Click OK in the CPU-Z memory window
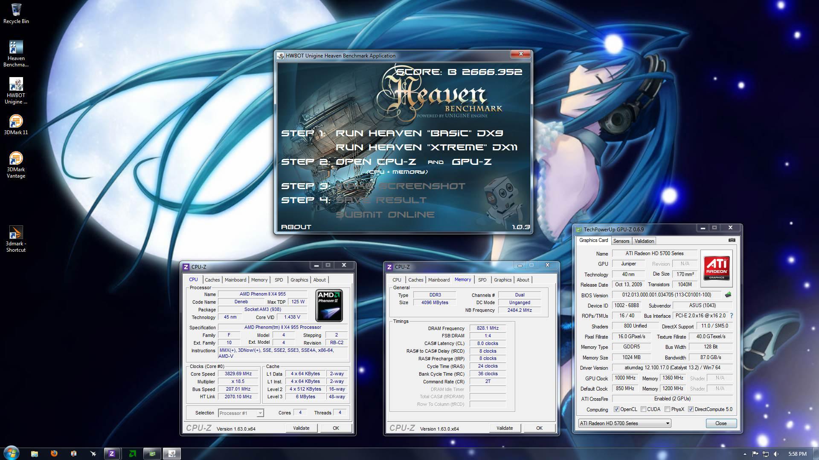 [539, 428]
